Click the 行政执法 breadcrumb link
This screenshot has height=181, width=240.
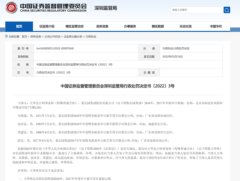pyautogui.click(x=91, y=37)
